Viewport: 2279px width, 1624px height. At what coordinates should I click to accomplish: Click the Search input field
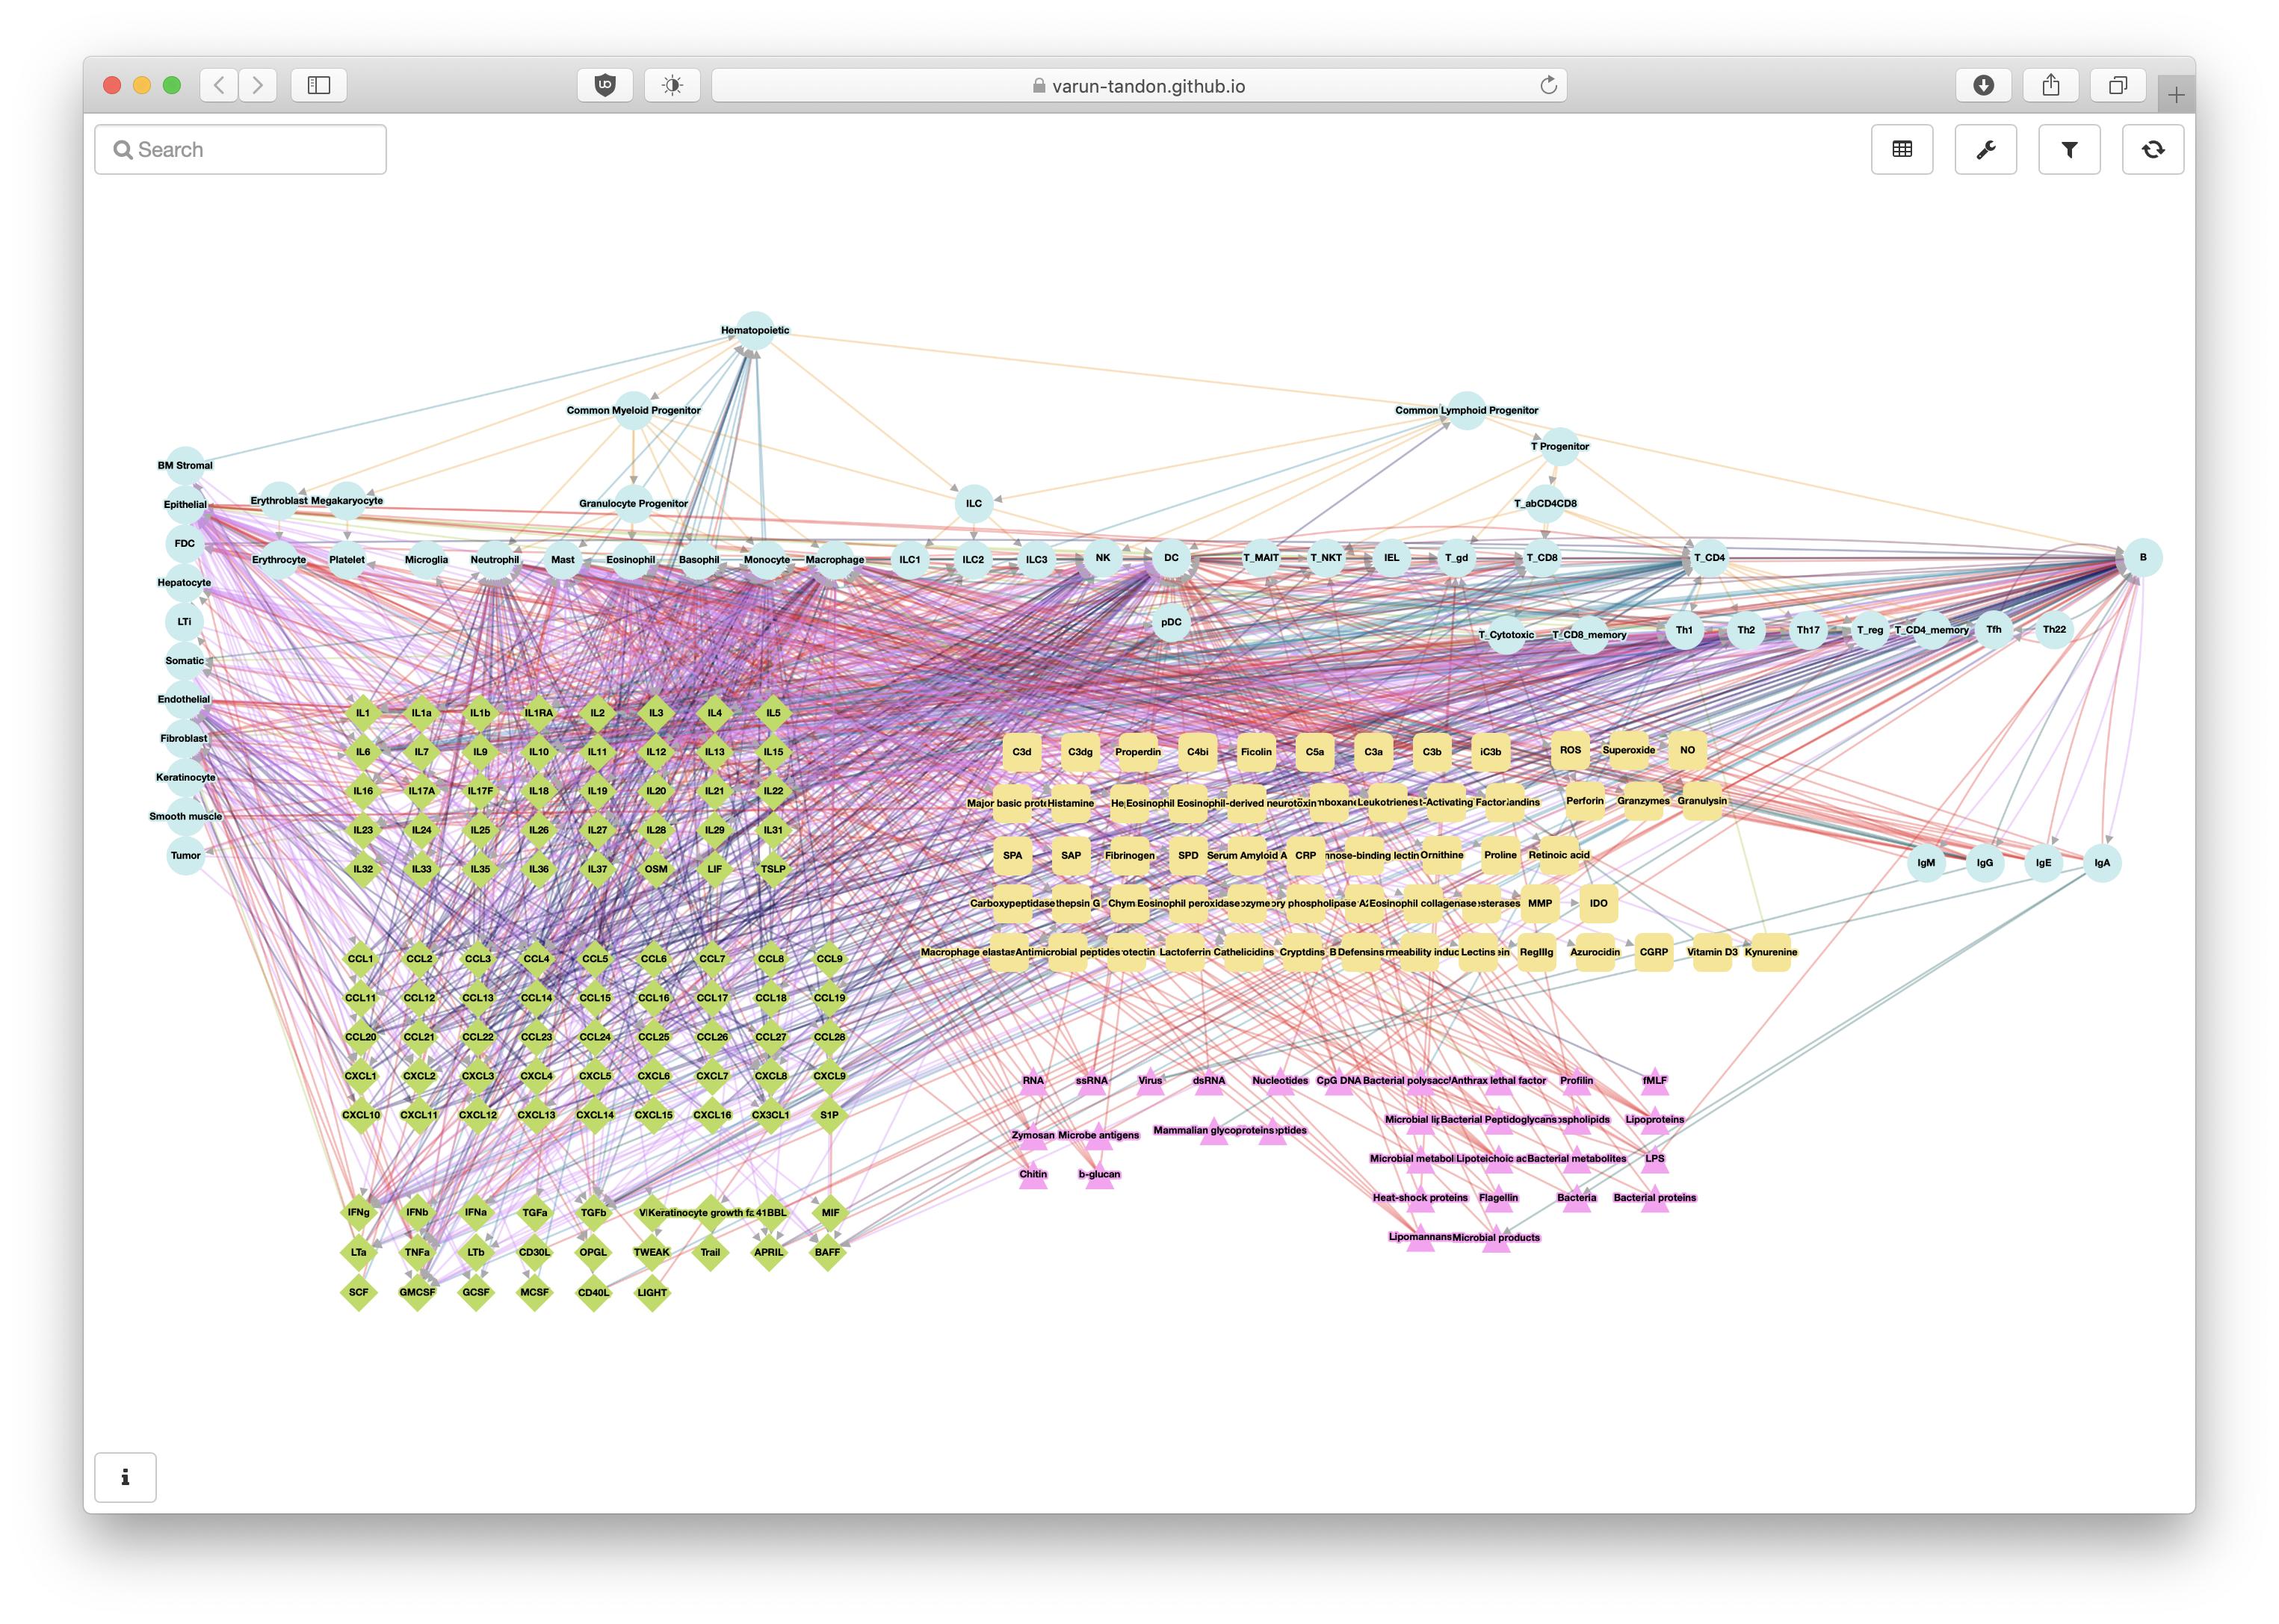tap(240, 149)
